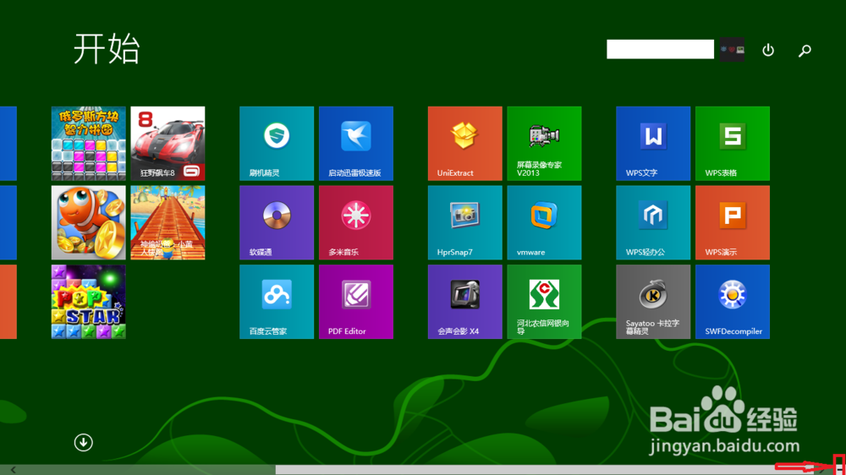Launch 屏幕录像专家 V2013 tile
846x475 pixels.
[544, 144]
